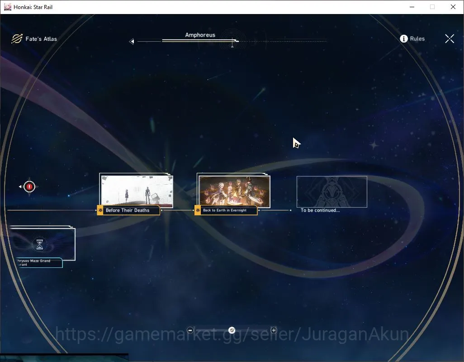Open the Rules info icon
The image size is (464, 362).
pyautogui.click(x=404, y=39)
